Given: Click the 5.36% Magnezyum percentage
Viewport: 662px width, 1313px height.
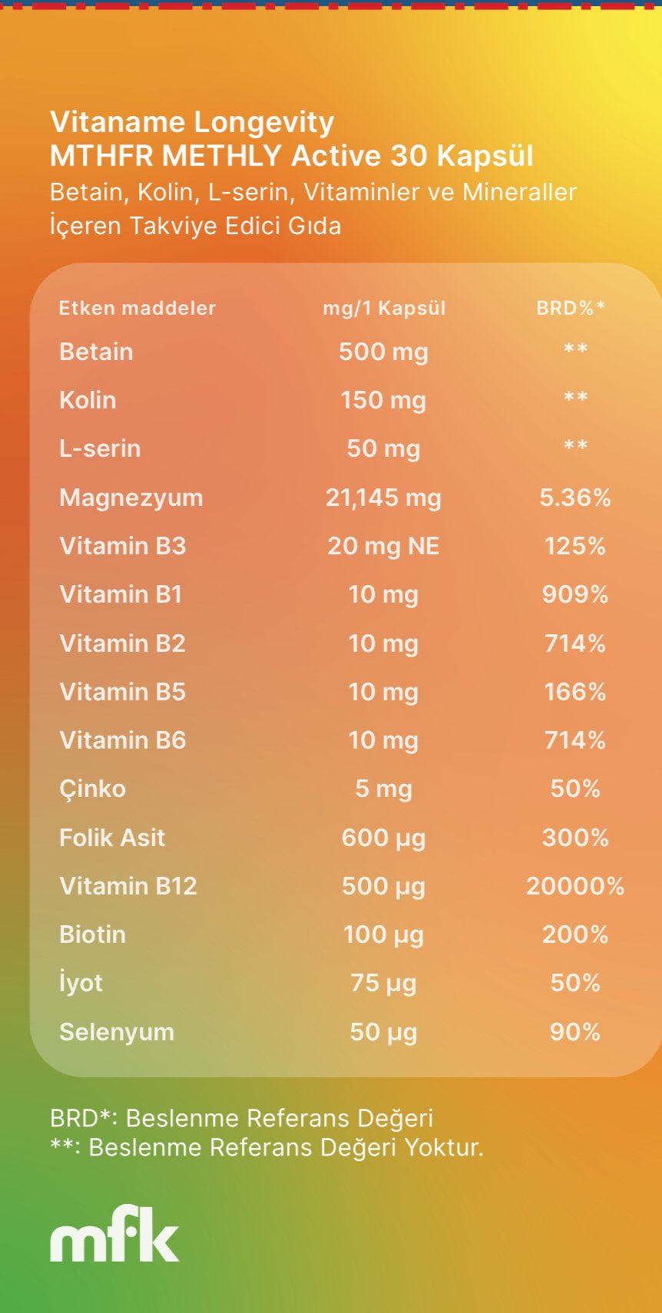Looking at the screenshot, I should tap(574, 498).
